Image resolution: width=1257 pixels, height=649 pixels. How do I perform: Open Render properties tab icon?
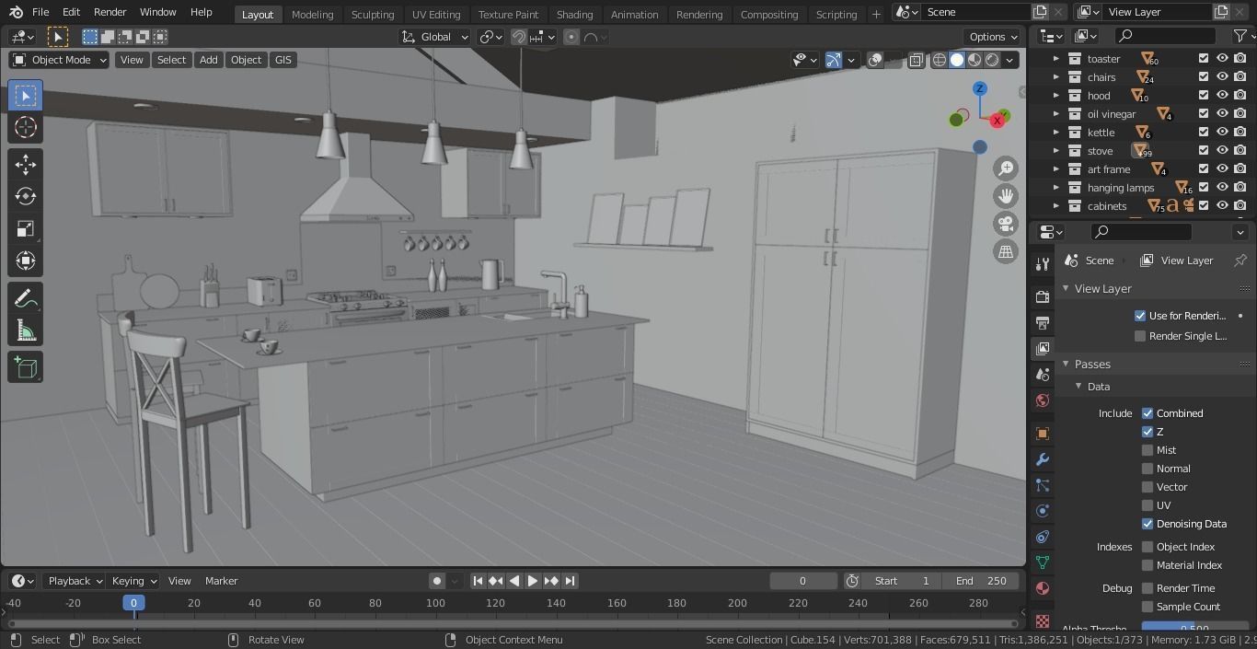click(x=1043, y=296)
